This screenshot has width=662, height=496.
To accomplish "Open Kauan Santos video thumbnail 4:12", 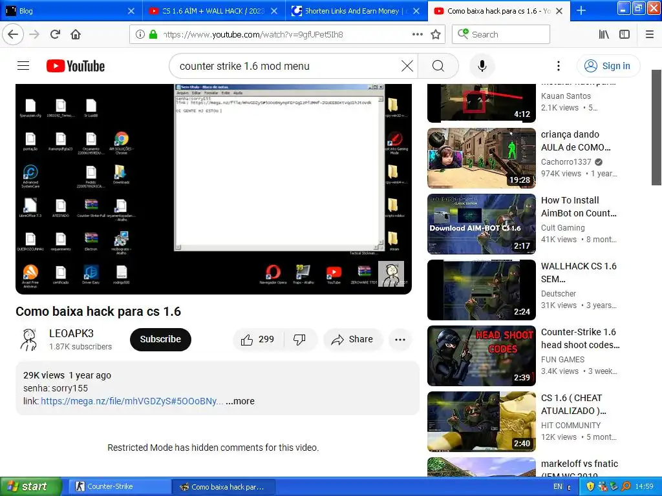I will pyautogui.click(x=481, y=103).
